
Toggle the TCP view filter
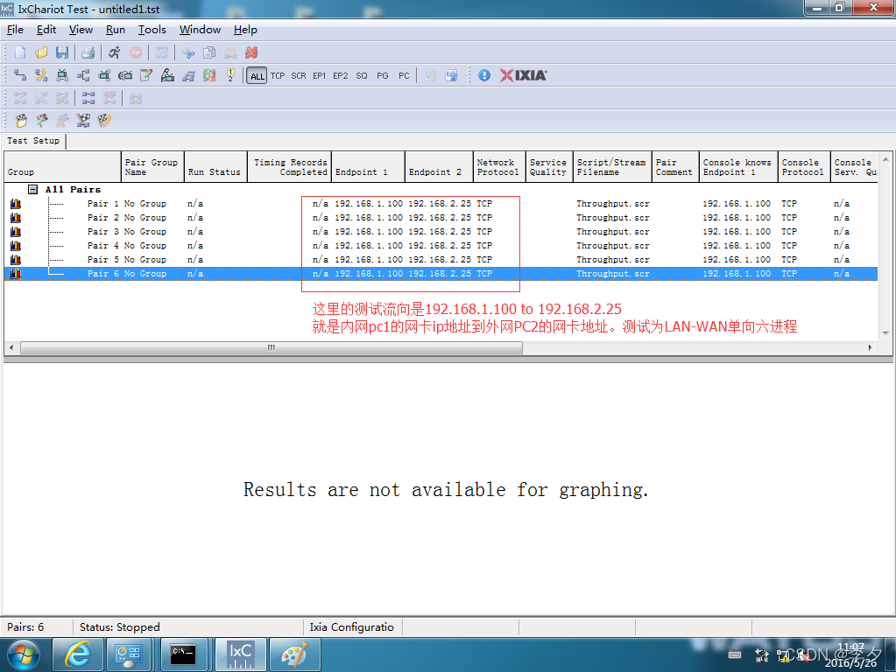tap(278, 76)
